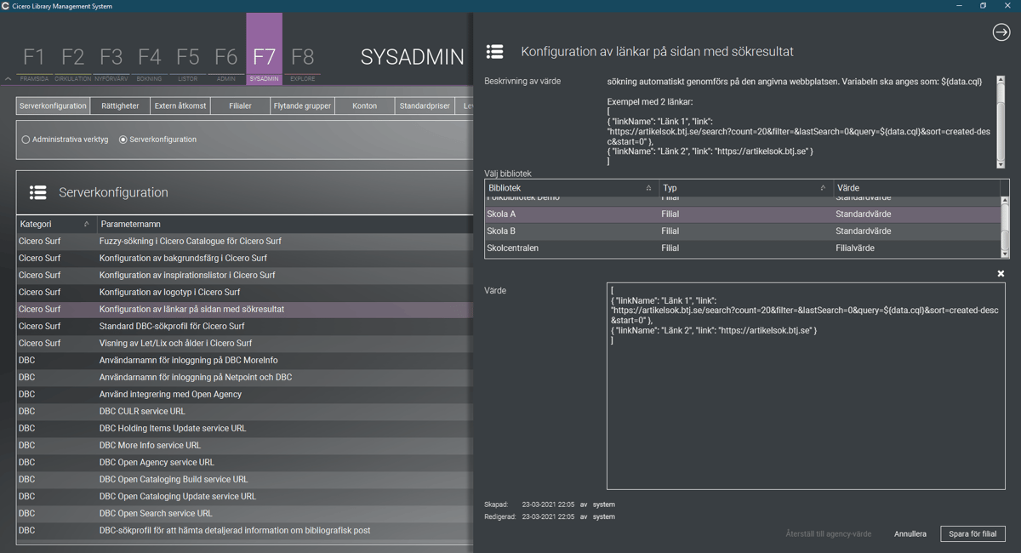1021x553 pixels.
Task: Select Användarnamn för inloggning på DBC MoreInfo
Action: pos(244,360)
